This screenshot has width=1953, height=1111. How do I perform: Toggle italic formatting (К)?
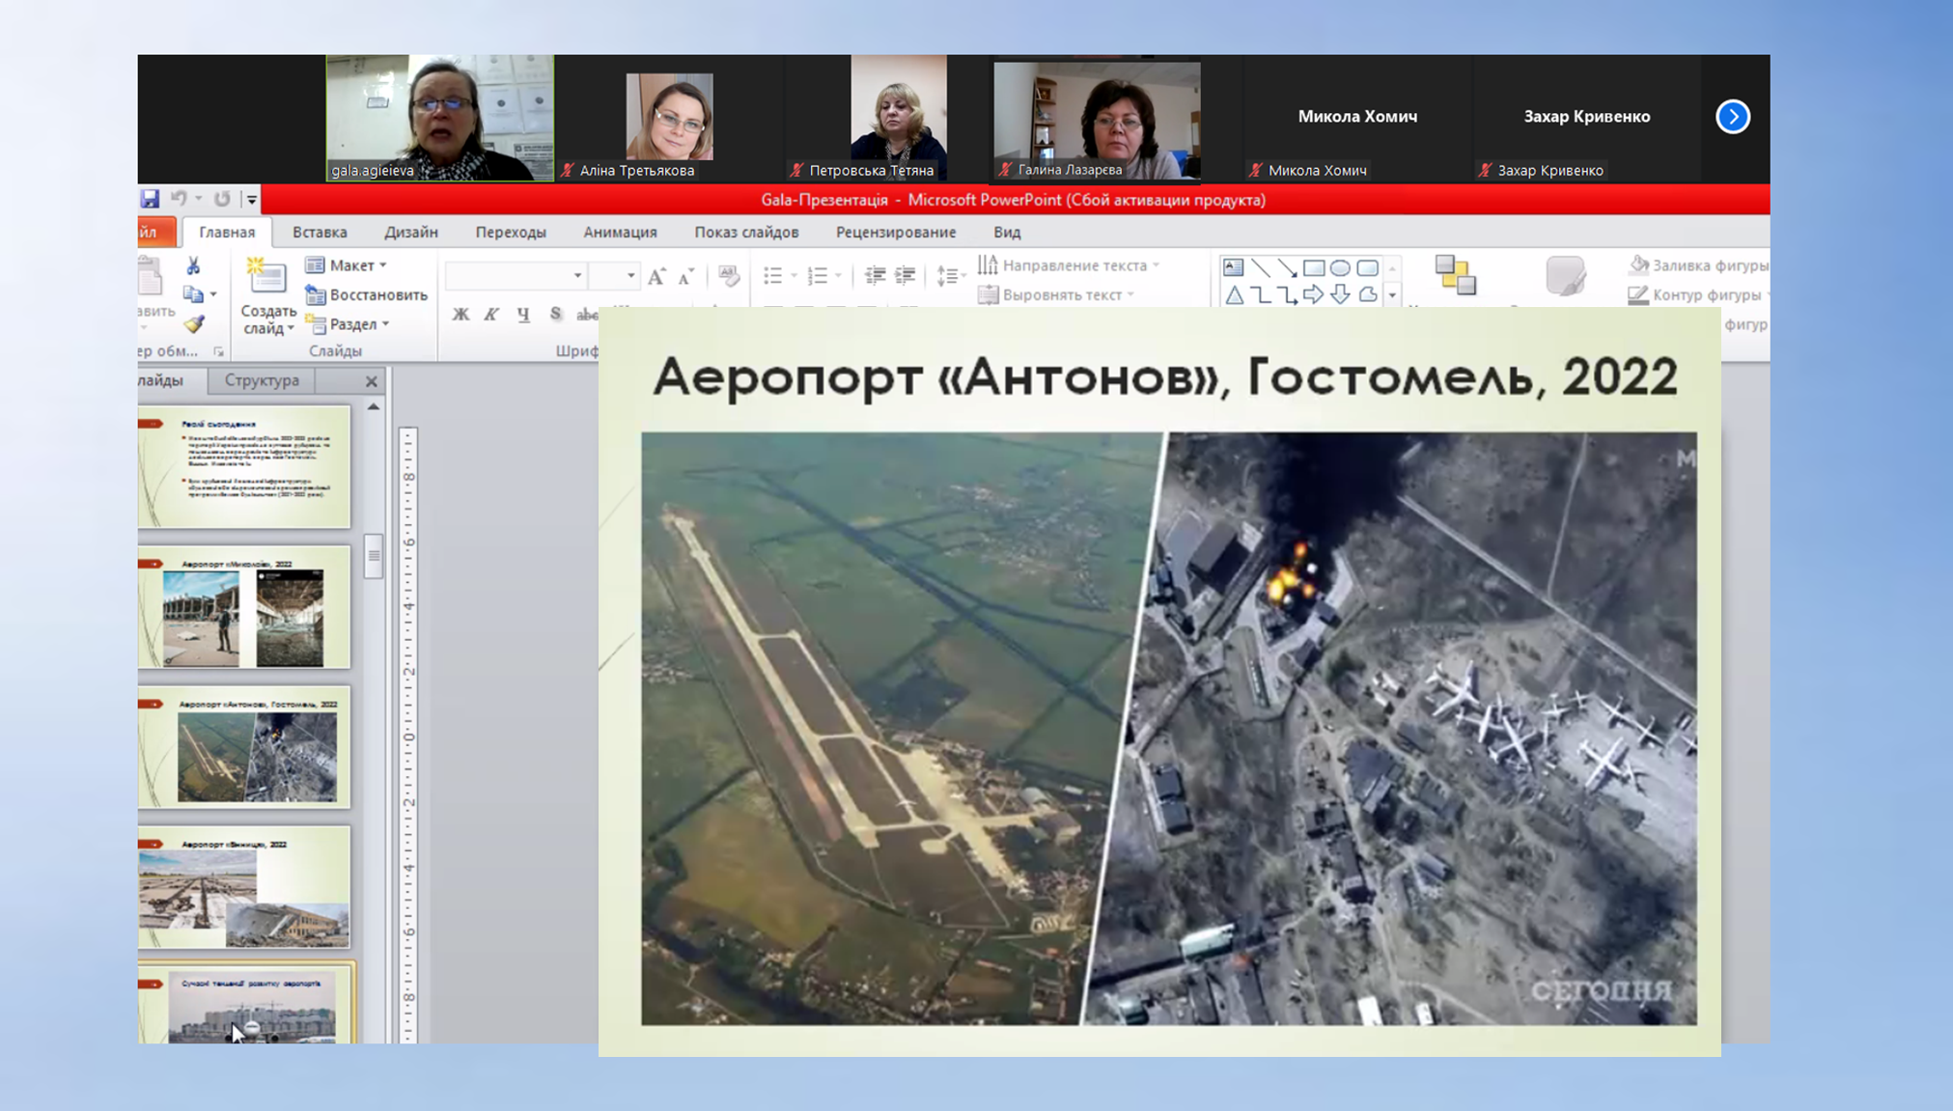click(x=491, y=314)
